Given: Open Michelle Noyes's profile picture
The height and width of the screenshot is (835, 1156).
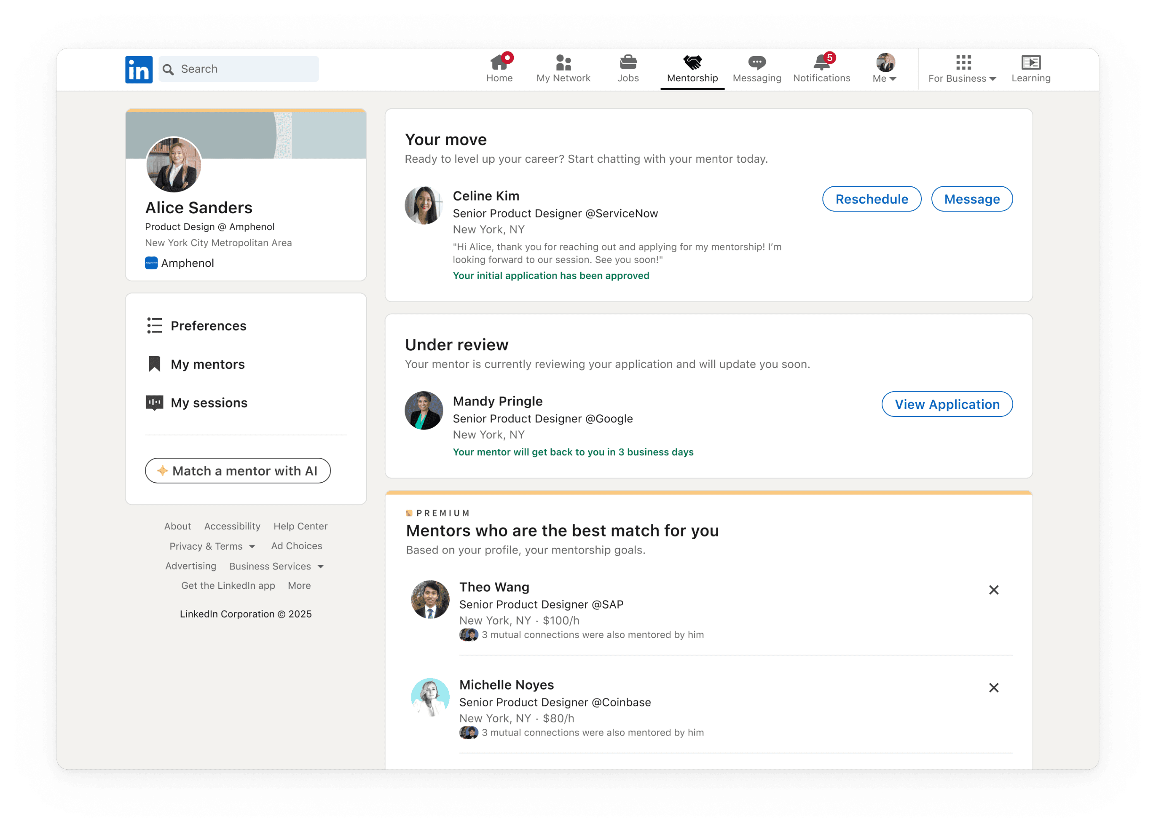Looking at the screenshot, I should (430, 697).
